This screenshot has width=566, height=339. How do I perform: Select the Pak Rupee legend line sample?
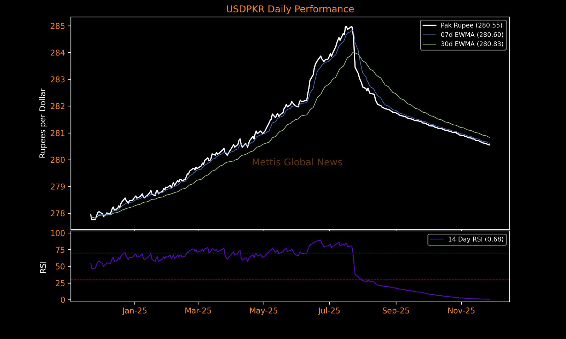(x=430, y=25)
